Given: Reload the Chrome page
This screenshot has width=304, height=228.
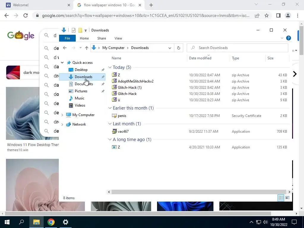Looking at the screenshot, I should pos(26,15).
